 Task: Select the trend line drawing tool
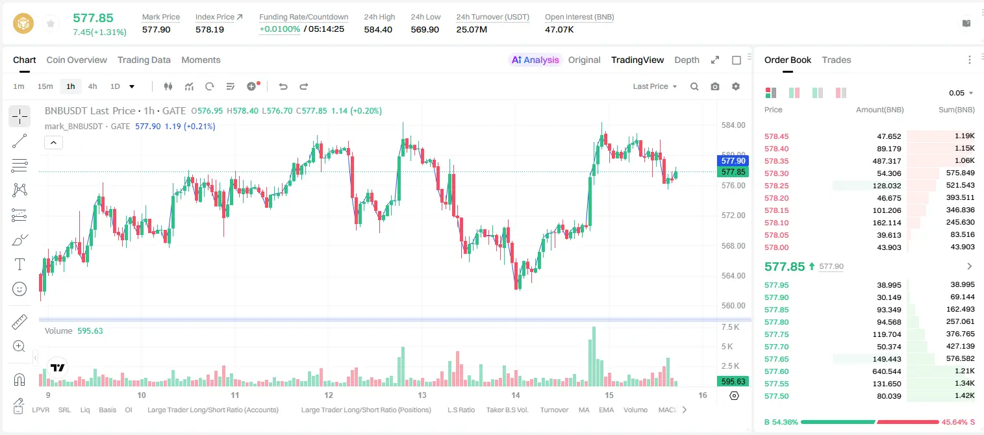[x=19, y=141]
